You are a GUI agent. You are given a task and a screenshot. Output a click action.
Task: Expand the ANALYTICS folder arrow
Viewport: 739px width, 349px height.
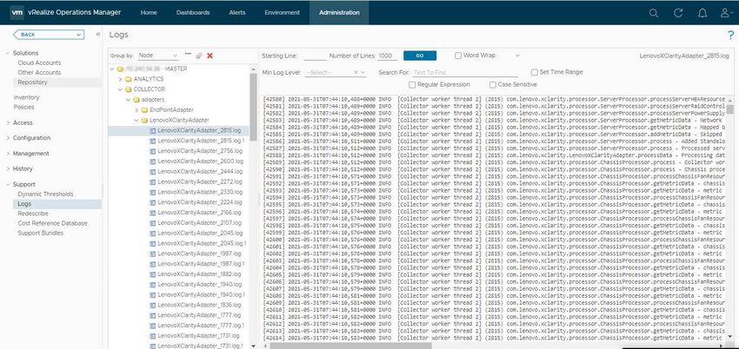pyautogui.click(x=120, y=79)
